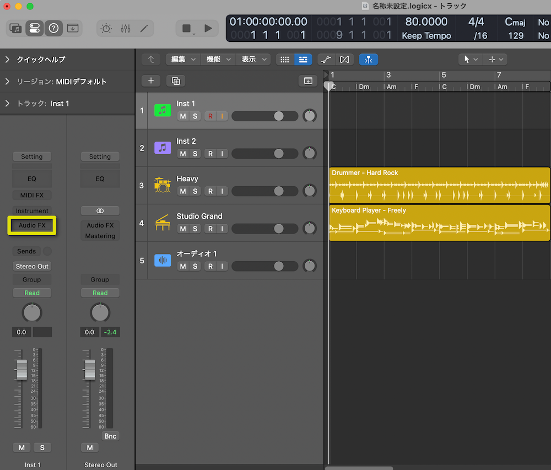This screenshot has width=551, height=470.
Task: Click the up-arrow leave-folder button in the tracks toolbar
Action: [151, 60]
